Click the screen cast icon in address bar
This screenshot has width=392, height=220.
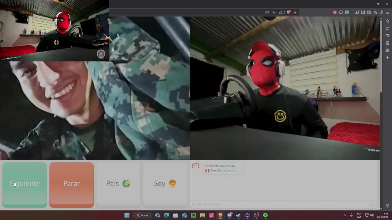(x=267, y=12)
